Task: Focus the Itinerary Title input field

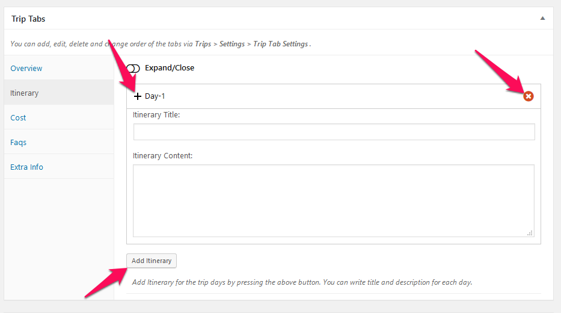Action: tap(334, 132)
